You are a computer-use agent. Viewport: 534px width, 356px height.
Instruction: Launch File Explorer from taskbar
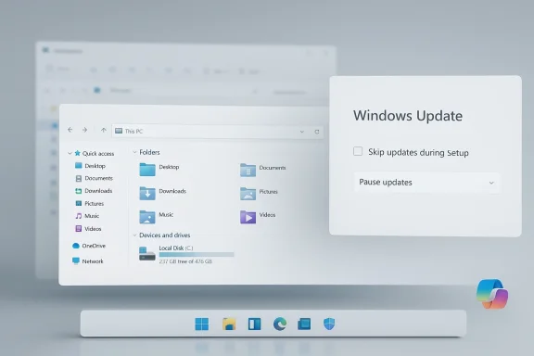(x=229, y=324)
